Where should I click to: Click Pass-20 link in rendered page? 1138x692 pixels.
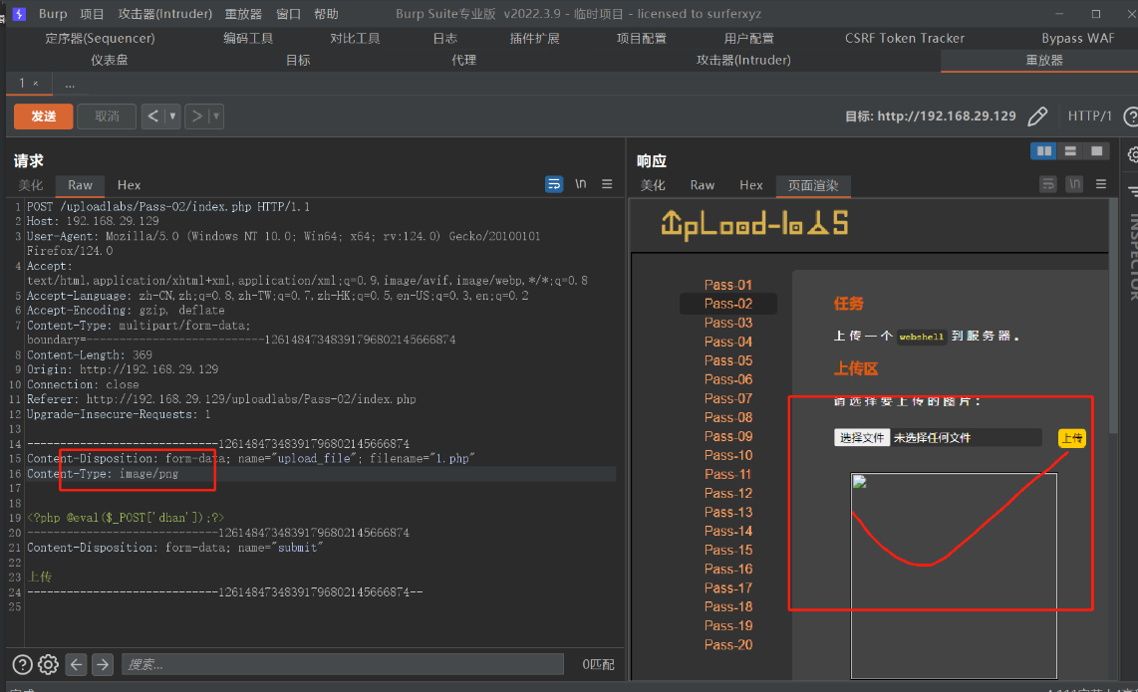pyautogui.click(x=728, y=645)
